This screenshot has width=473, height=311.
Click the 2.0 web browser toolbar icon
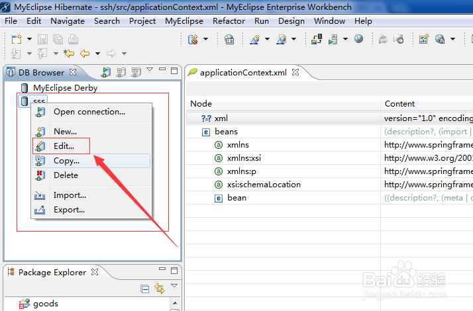click(x=229, y=39)
